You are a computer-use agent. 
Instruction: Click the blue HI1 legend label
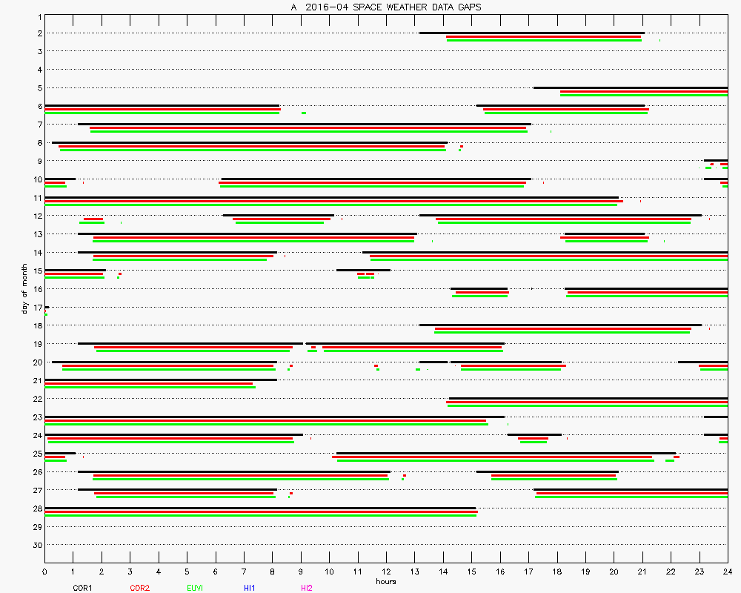pos(250,588)
